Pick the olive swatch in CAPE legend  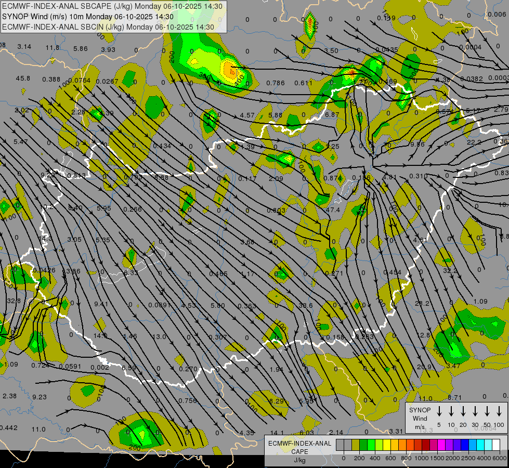tap(356, 445)
